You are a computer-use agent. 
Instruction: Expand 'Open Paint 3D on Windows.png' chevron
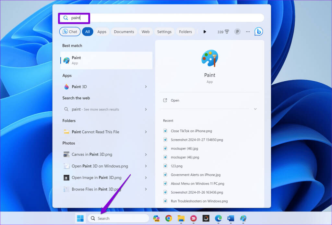click(x=146, y=166)
